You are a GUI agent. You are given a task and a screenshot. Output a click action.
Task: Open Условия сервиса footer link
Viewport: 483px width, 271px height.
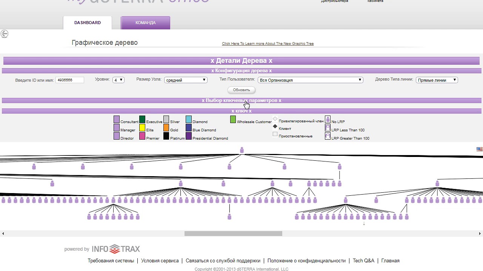(160, 260)
